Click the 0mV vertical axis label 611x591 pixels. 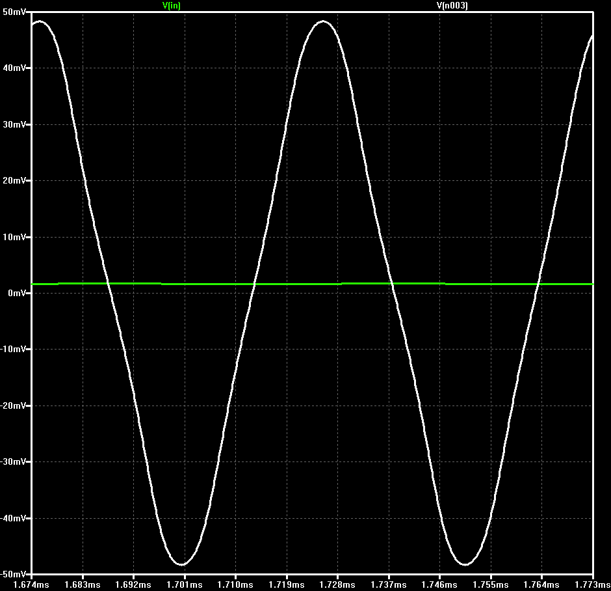click(x=17, y=293)
